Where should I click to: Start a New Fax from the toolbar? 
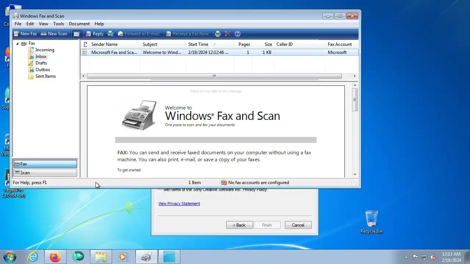click(25, 34)
